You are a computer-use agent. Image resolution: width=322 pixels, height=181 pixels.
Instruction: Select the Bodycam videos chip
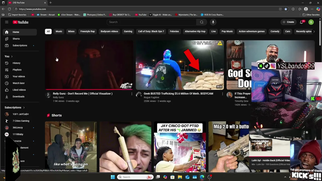[109, 31]
